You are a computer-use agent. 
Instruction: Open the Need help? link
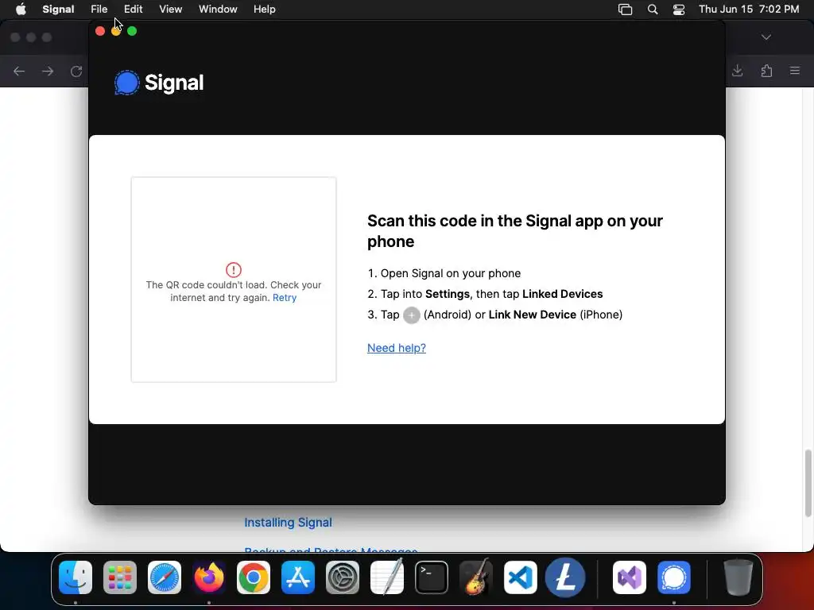click(397, 348)
